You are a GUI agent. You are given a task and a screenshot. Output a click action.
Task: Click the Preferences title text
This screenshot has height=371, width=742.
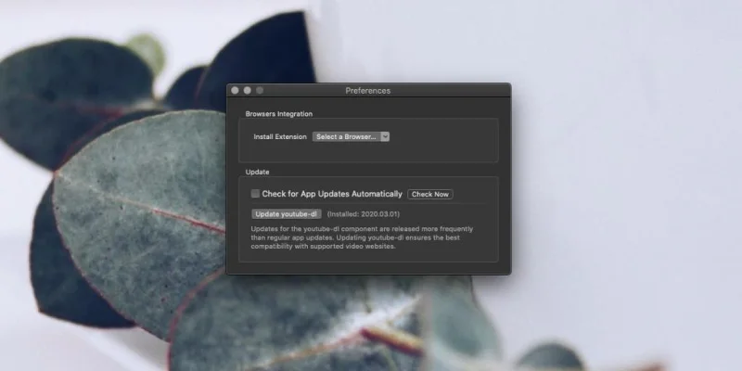coord(367,91)
